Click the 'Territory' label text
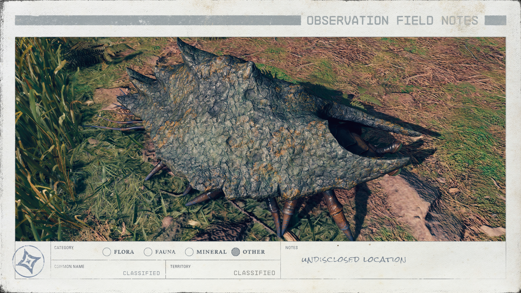The width and height of the screenshot is (521, 293). [x=180, y=267]
